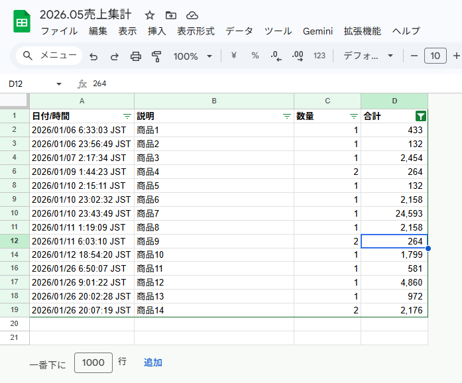
Task: Open the 100% zoom dropdown
Action: (x=193, y=56)
